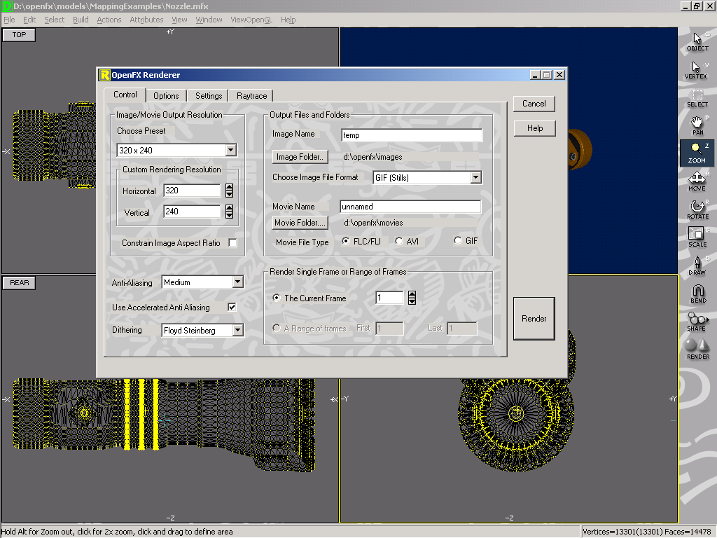Viewport: 717px width, 538px height.
Task: Expand the Dithering dropdown
Action: click(x=238, y=331)
